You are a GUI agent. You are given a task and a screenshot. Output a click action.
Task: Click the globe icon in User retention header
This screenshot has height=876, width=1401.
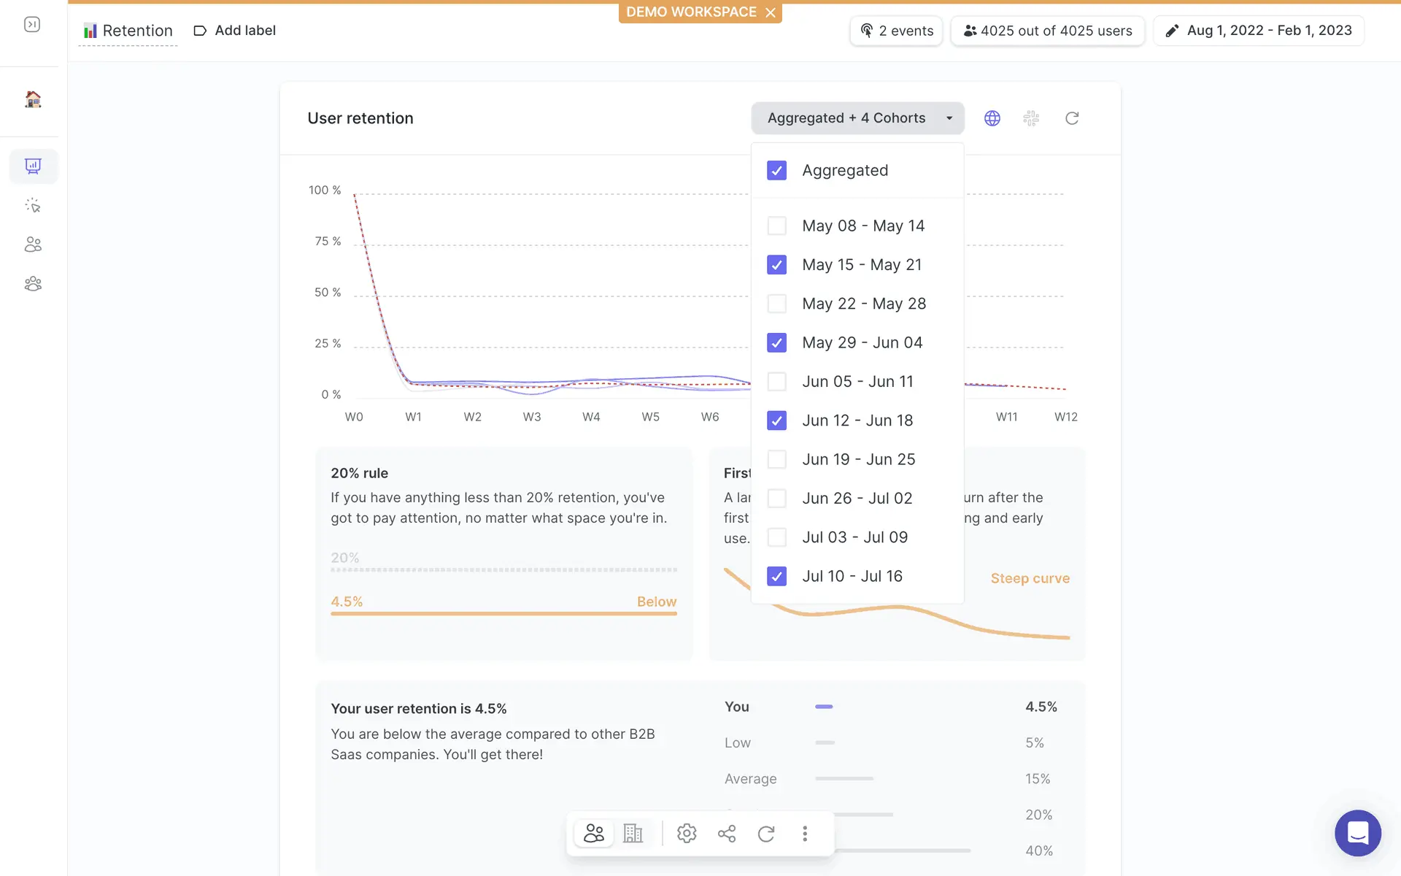(992, 118)
